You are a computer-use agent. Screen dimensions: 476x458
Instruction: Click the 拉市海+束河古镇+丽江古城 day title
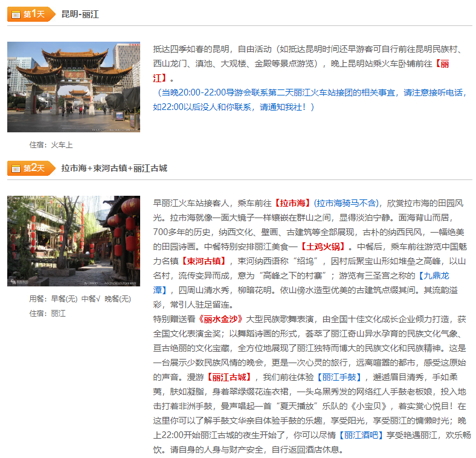(x=114, y=168)
